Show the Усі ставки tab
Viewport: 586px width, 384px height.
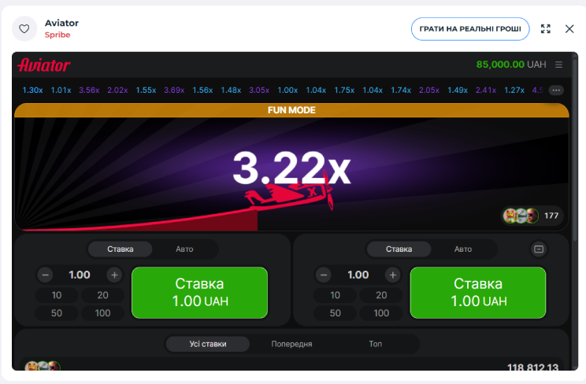(208, 344)
